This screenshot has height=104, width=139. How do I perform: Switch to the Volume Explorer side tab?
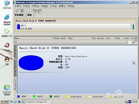tap(15, 68)
